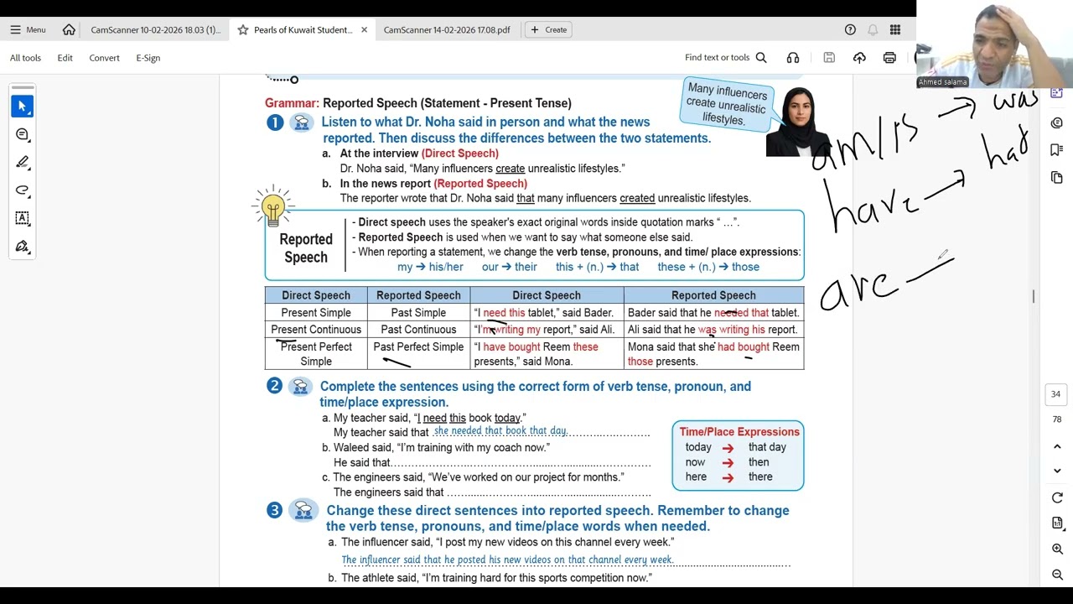Open the Convert tool
Screen dimensions: 1073x604
pyautogui.click(x=104, y=58)
